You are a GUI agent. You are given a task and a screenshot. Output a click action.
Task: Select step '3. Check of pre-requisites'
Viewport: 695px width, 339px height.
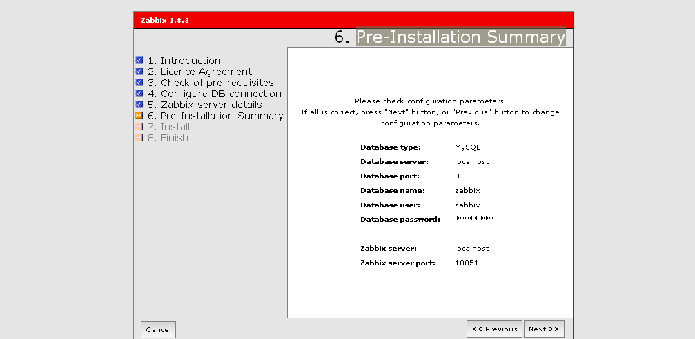(211, 83)
